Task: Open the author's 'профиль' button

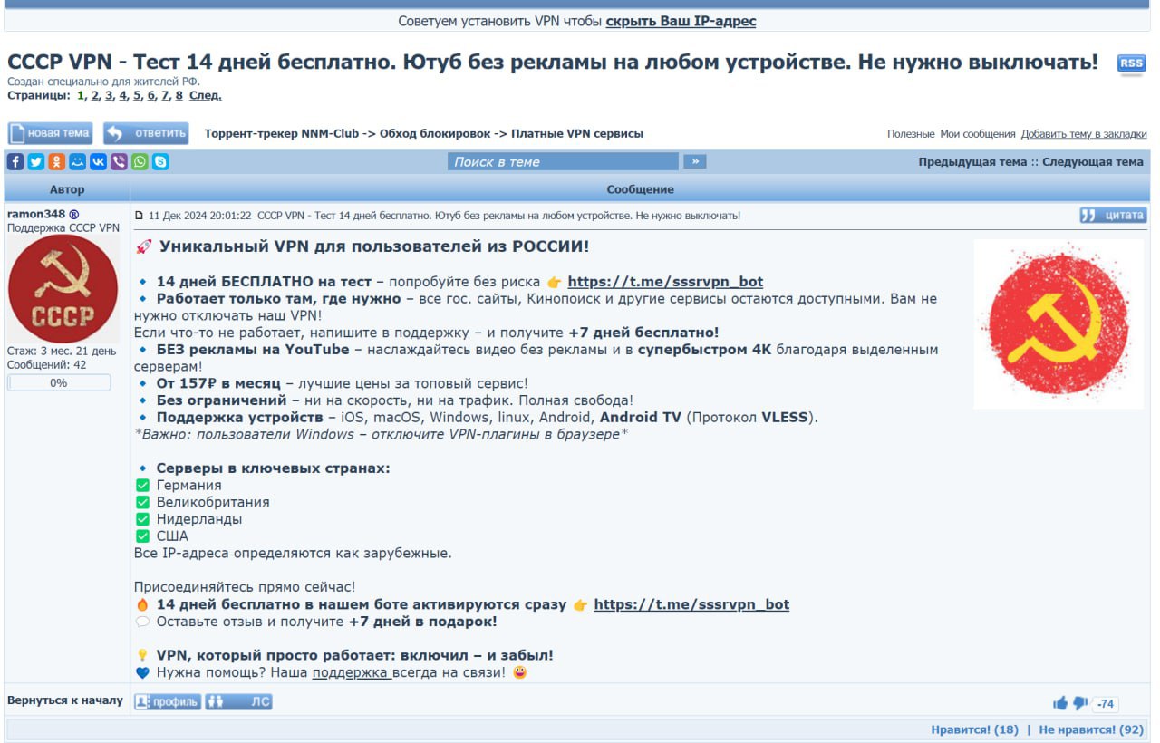Action: pyautogui.click(x=168, y=701)
